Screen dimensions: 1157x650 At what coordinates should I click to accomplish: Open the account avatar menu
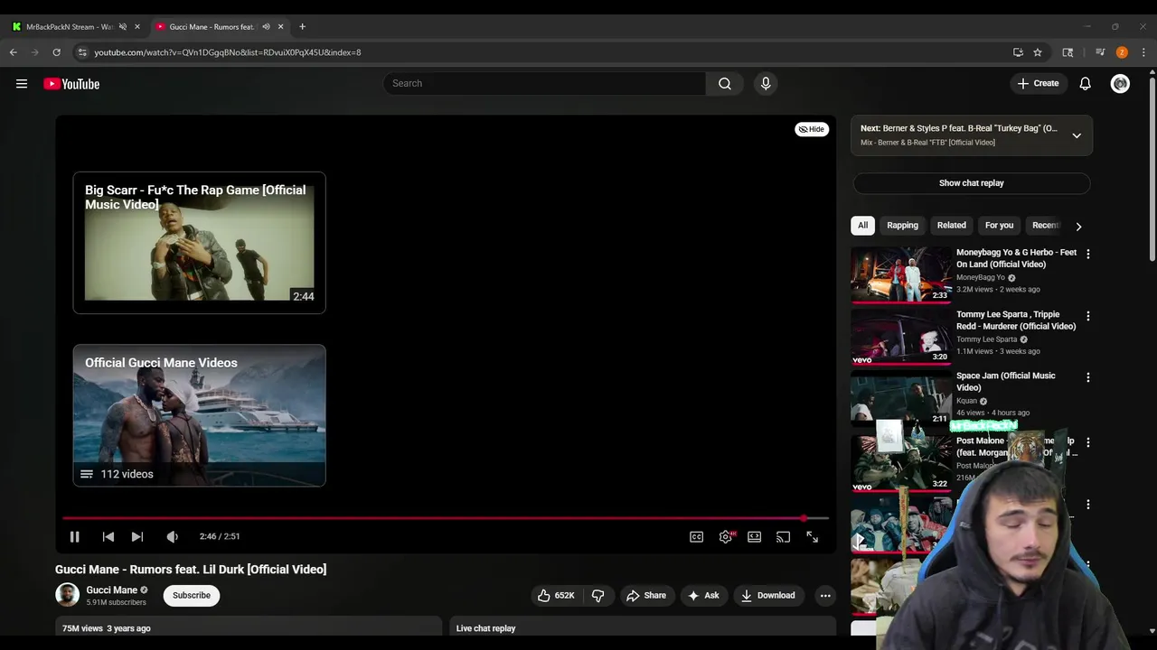point(1120,83)
